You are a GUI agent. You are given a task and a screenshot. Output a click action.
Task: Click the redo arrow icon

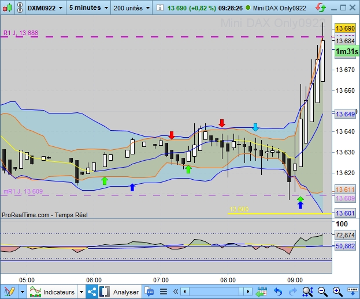(x=293, y=292)
